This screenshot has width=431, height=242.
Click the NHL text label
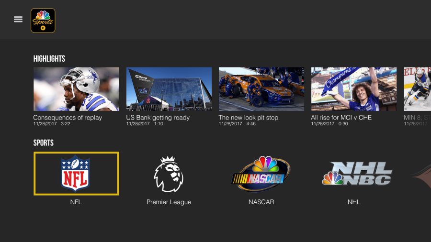(x=354, y=202)
